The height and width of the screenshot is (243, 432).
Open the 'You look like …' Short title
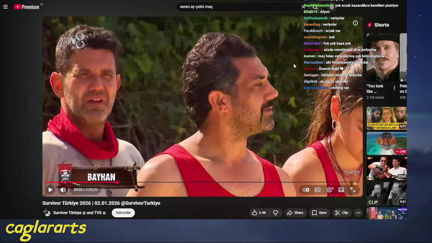coord(375,89)
